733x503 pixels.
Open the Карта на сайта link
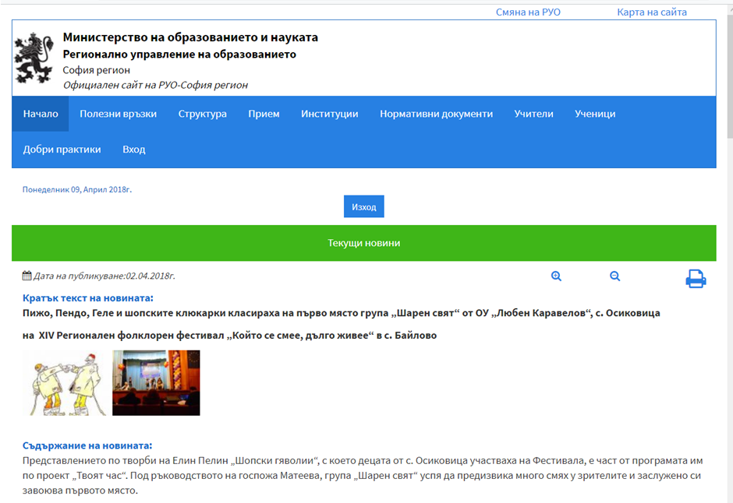[x=652, y=12]
